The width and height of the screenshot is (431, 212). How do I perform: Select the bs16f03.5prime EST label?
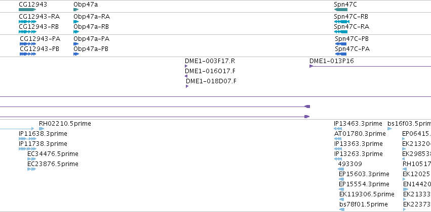(x=409, y=124)
